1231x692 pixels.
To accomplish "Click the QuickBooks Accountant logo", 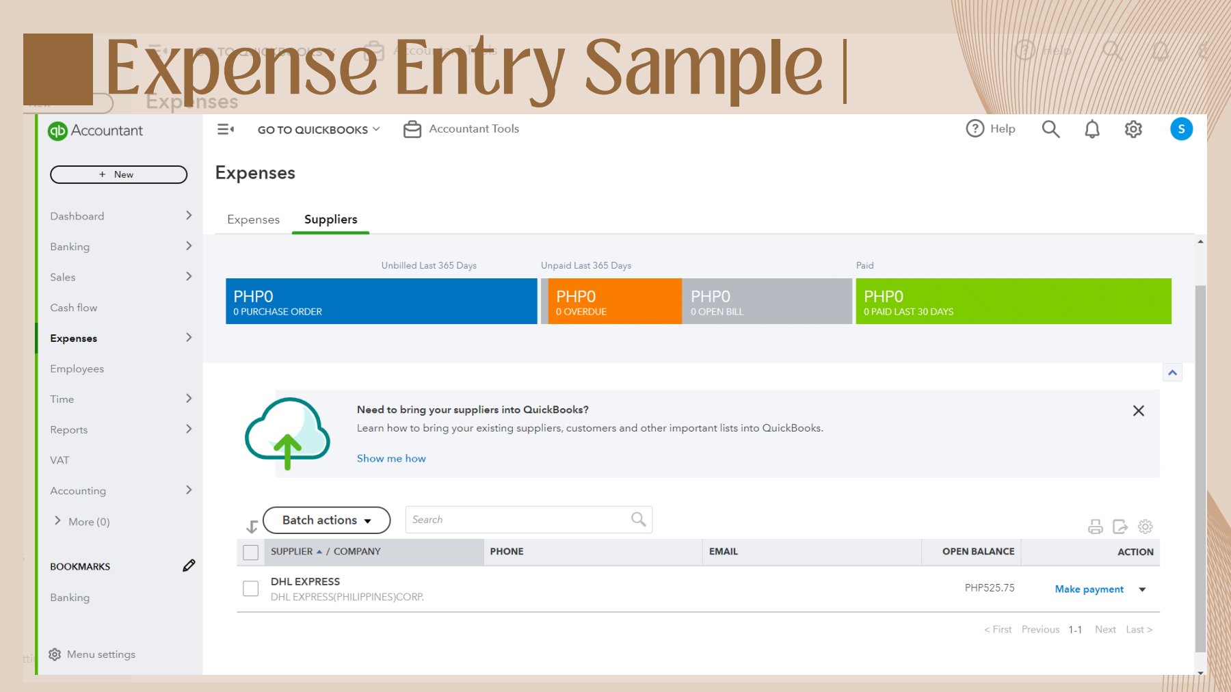I will point(96,131).
